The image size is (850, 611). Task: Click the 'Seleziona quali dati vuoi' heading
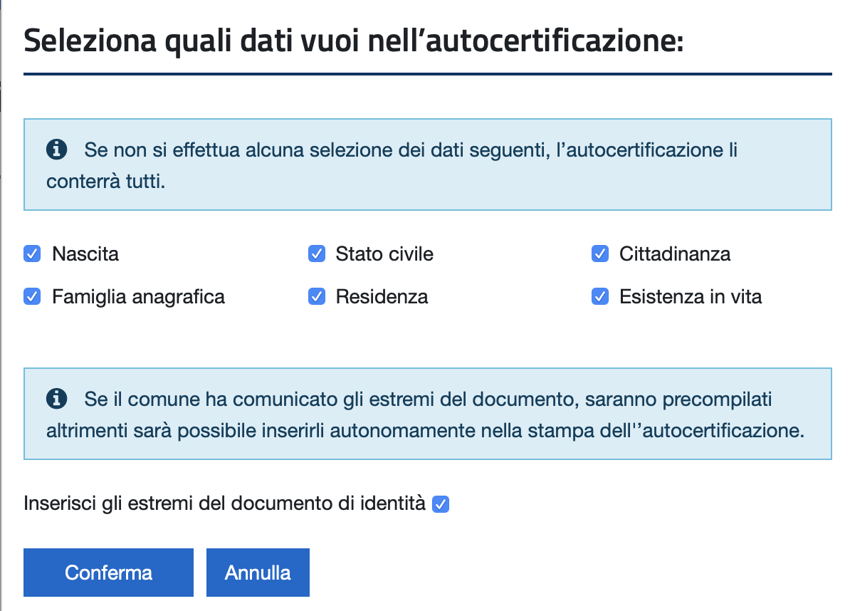click(x=353, y=41)
